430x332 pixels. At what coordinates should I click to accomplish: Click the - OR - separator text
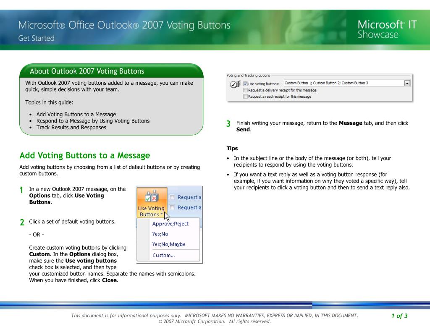point(37,235)
